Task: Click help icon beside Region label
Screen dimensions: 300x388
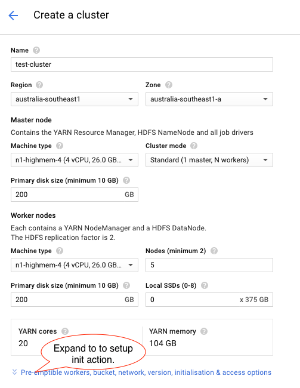Action: pyautogui.click(x=39, y=85)
